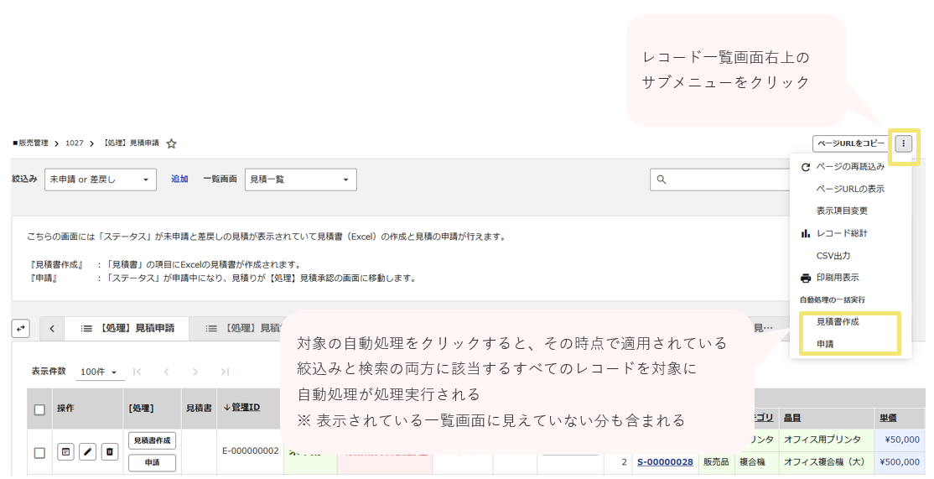Go to the last page of records

coord(225,372)
